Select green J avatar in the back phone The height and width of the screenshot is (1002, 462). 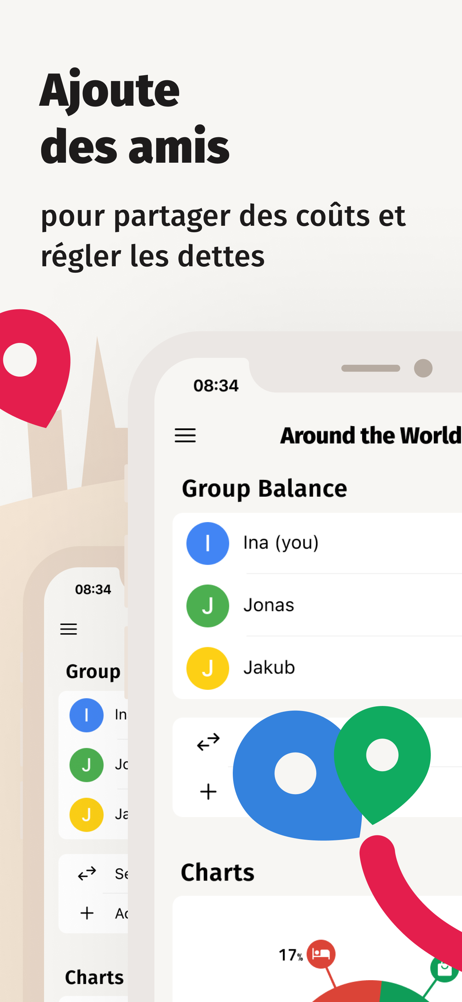click(x=86, y=765)
